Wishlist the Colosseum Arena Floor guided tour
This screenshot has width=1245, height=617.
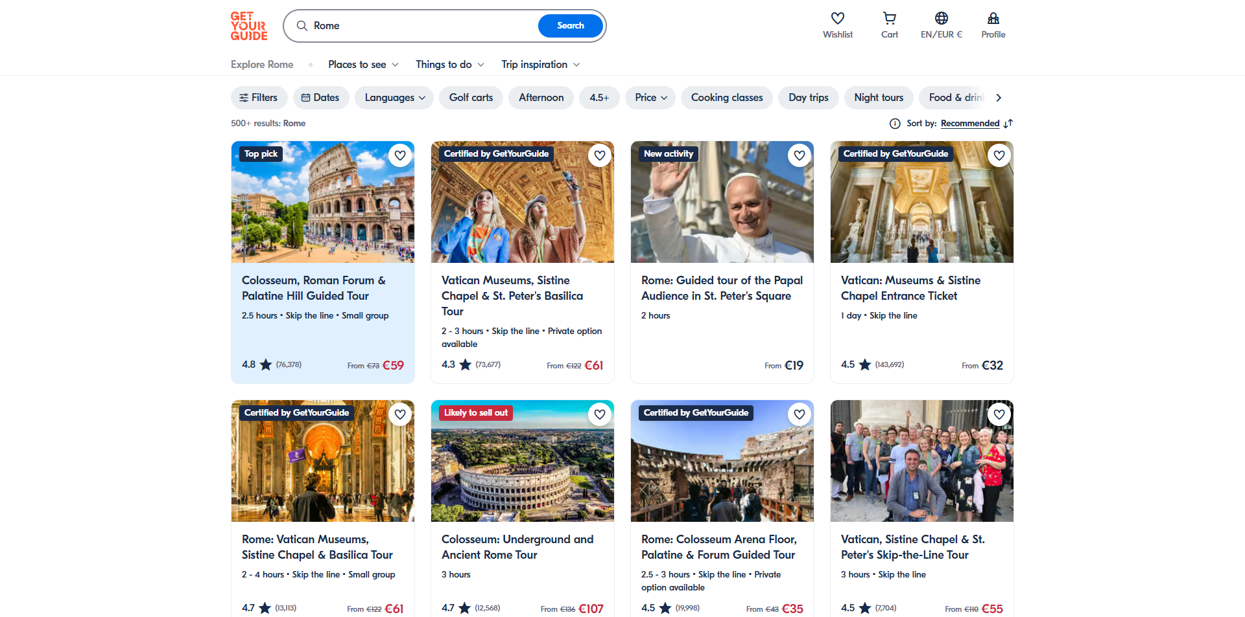[x=800, y=414]
